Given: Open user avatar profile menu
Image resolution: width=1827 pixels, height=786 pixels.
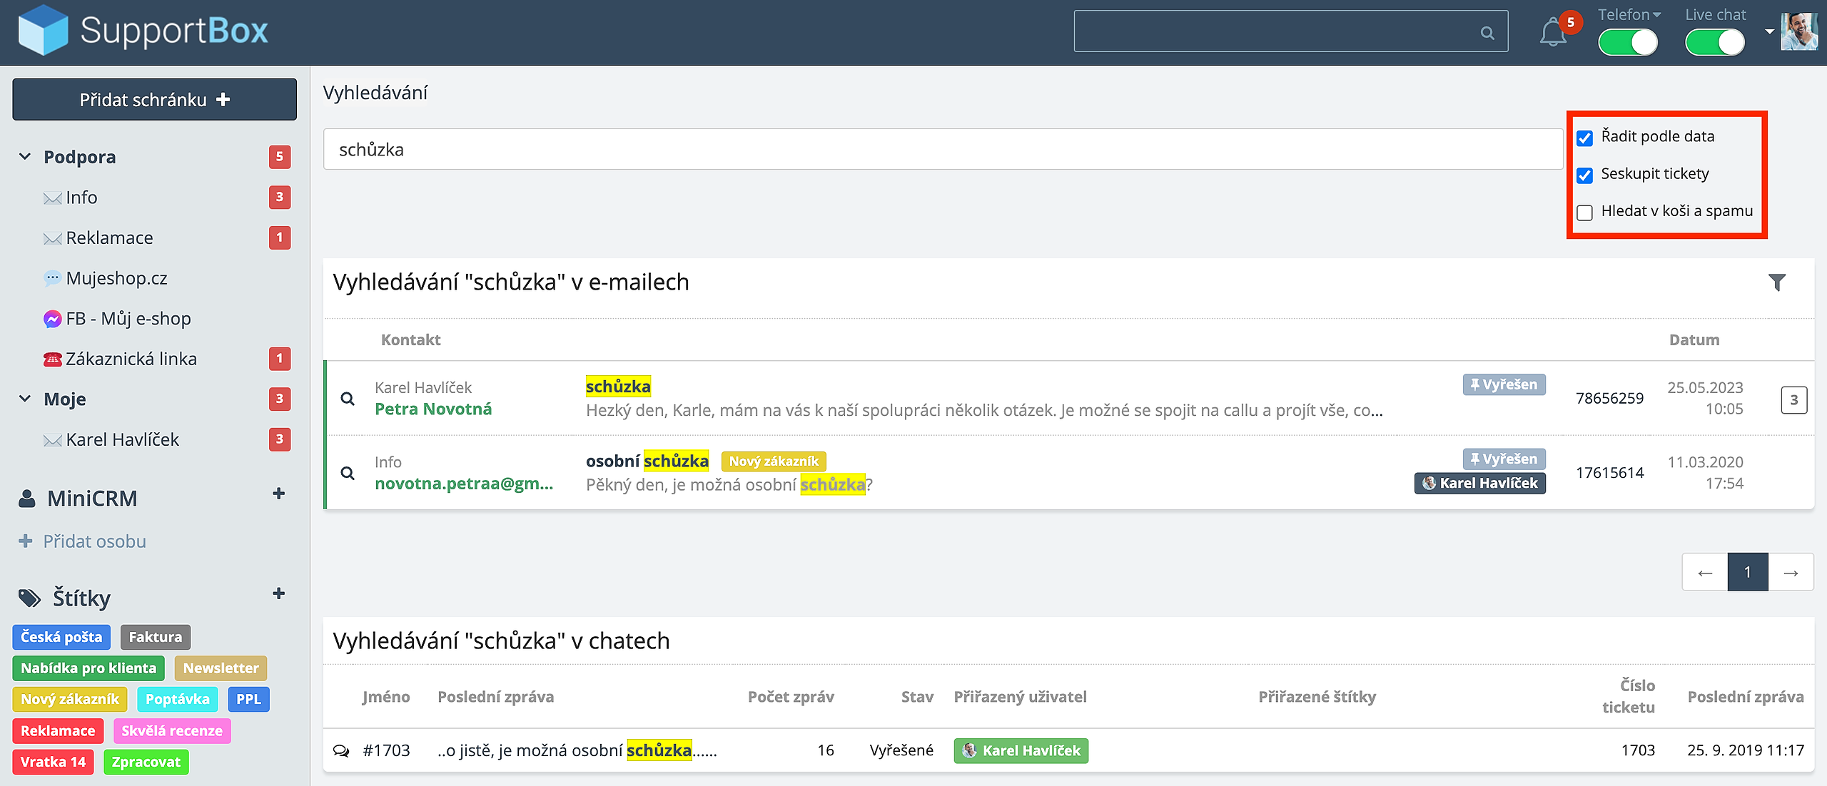Looking at the screenshot, I should coord(1798,31).
